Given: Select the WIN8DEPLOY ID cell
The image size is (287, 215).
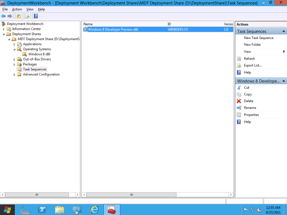Looking at the screenshot, I should click(x=178, y=29).
